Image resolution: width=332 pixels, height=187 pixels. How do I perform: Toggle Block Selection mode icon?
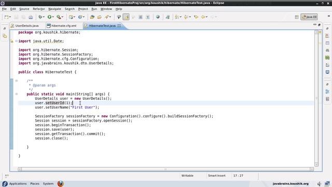tap(141, 17)
